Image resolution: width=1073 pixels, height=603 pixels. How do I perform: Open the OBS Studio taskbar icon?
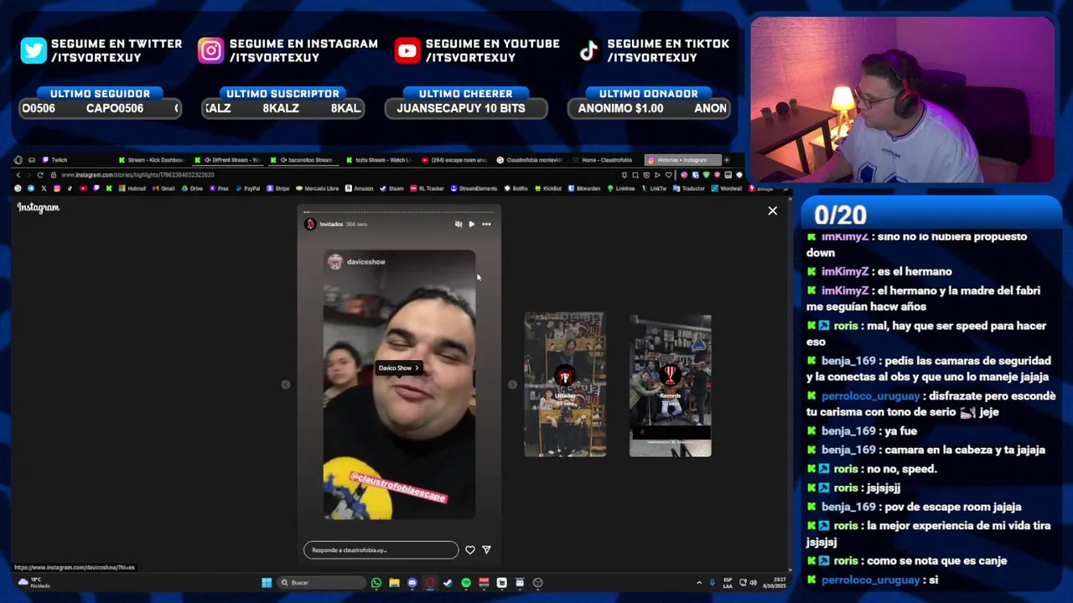point(537,582)
